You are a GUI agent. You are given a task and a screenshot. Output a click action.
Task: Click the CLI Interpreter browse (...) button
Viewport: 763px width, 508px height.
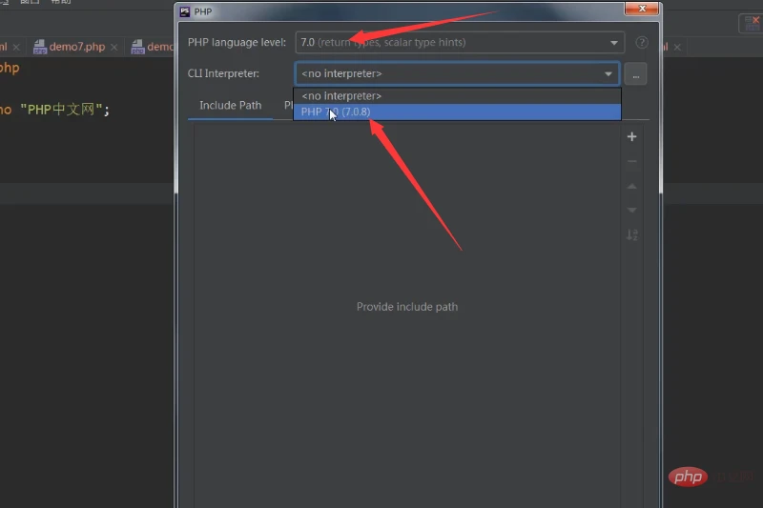tap(635, 74)
